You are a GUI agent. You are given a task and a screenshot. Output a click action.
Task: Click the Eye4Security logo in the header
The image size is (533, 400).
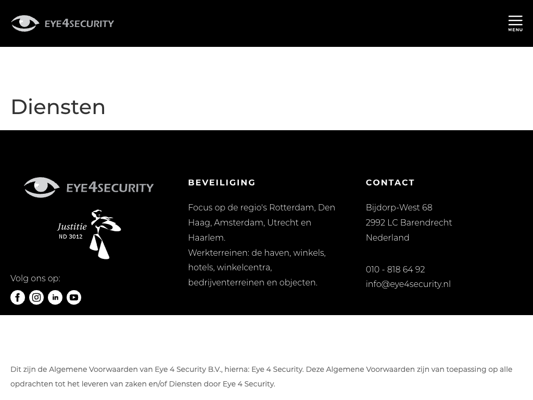pyautogui.click(x=62, y=23)
